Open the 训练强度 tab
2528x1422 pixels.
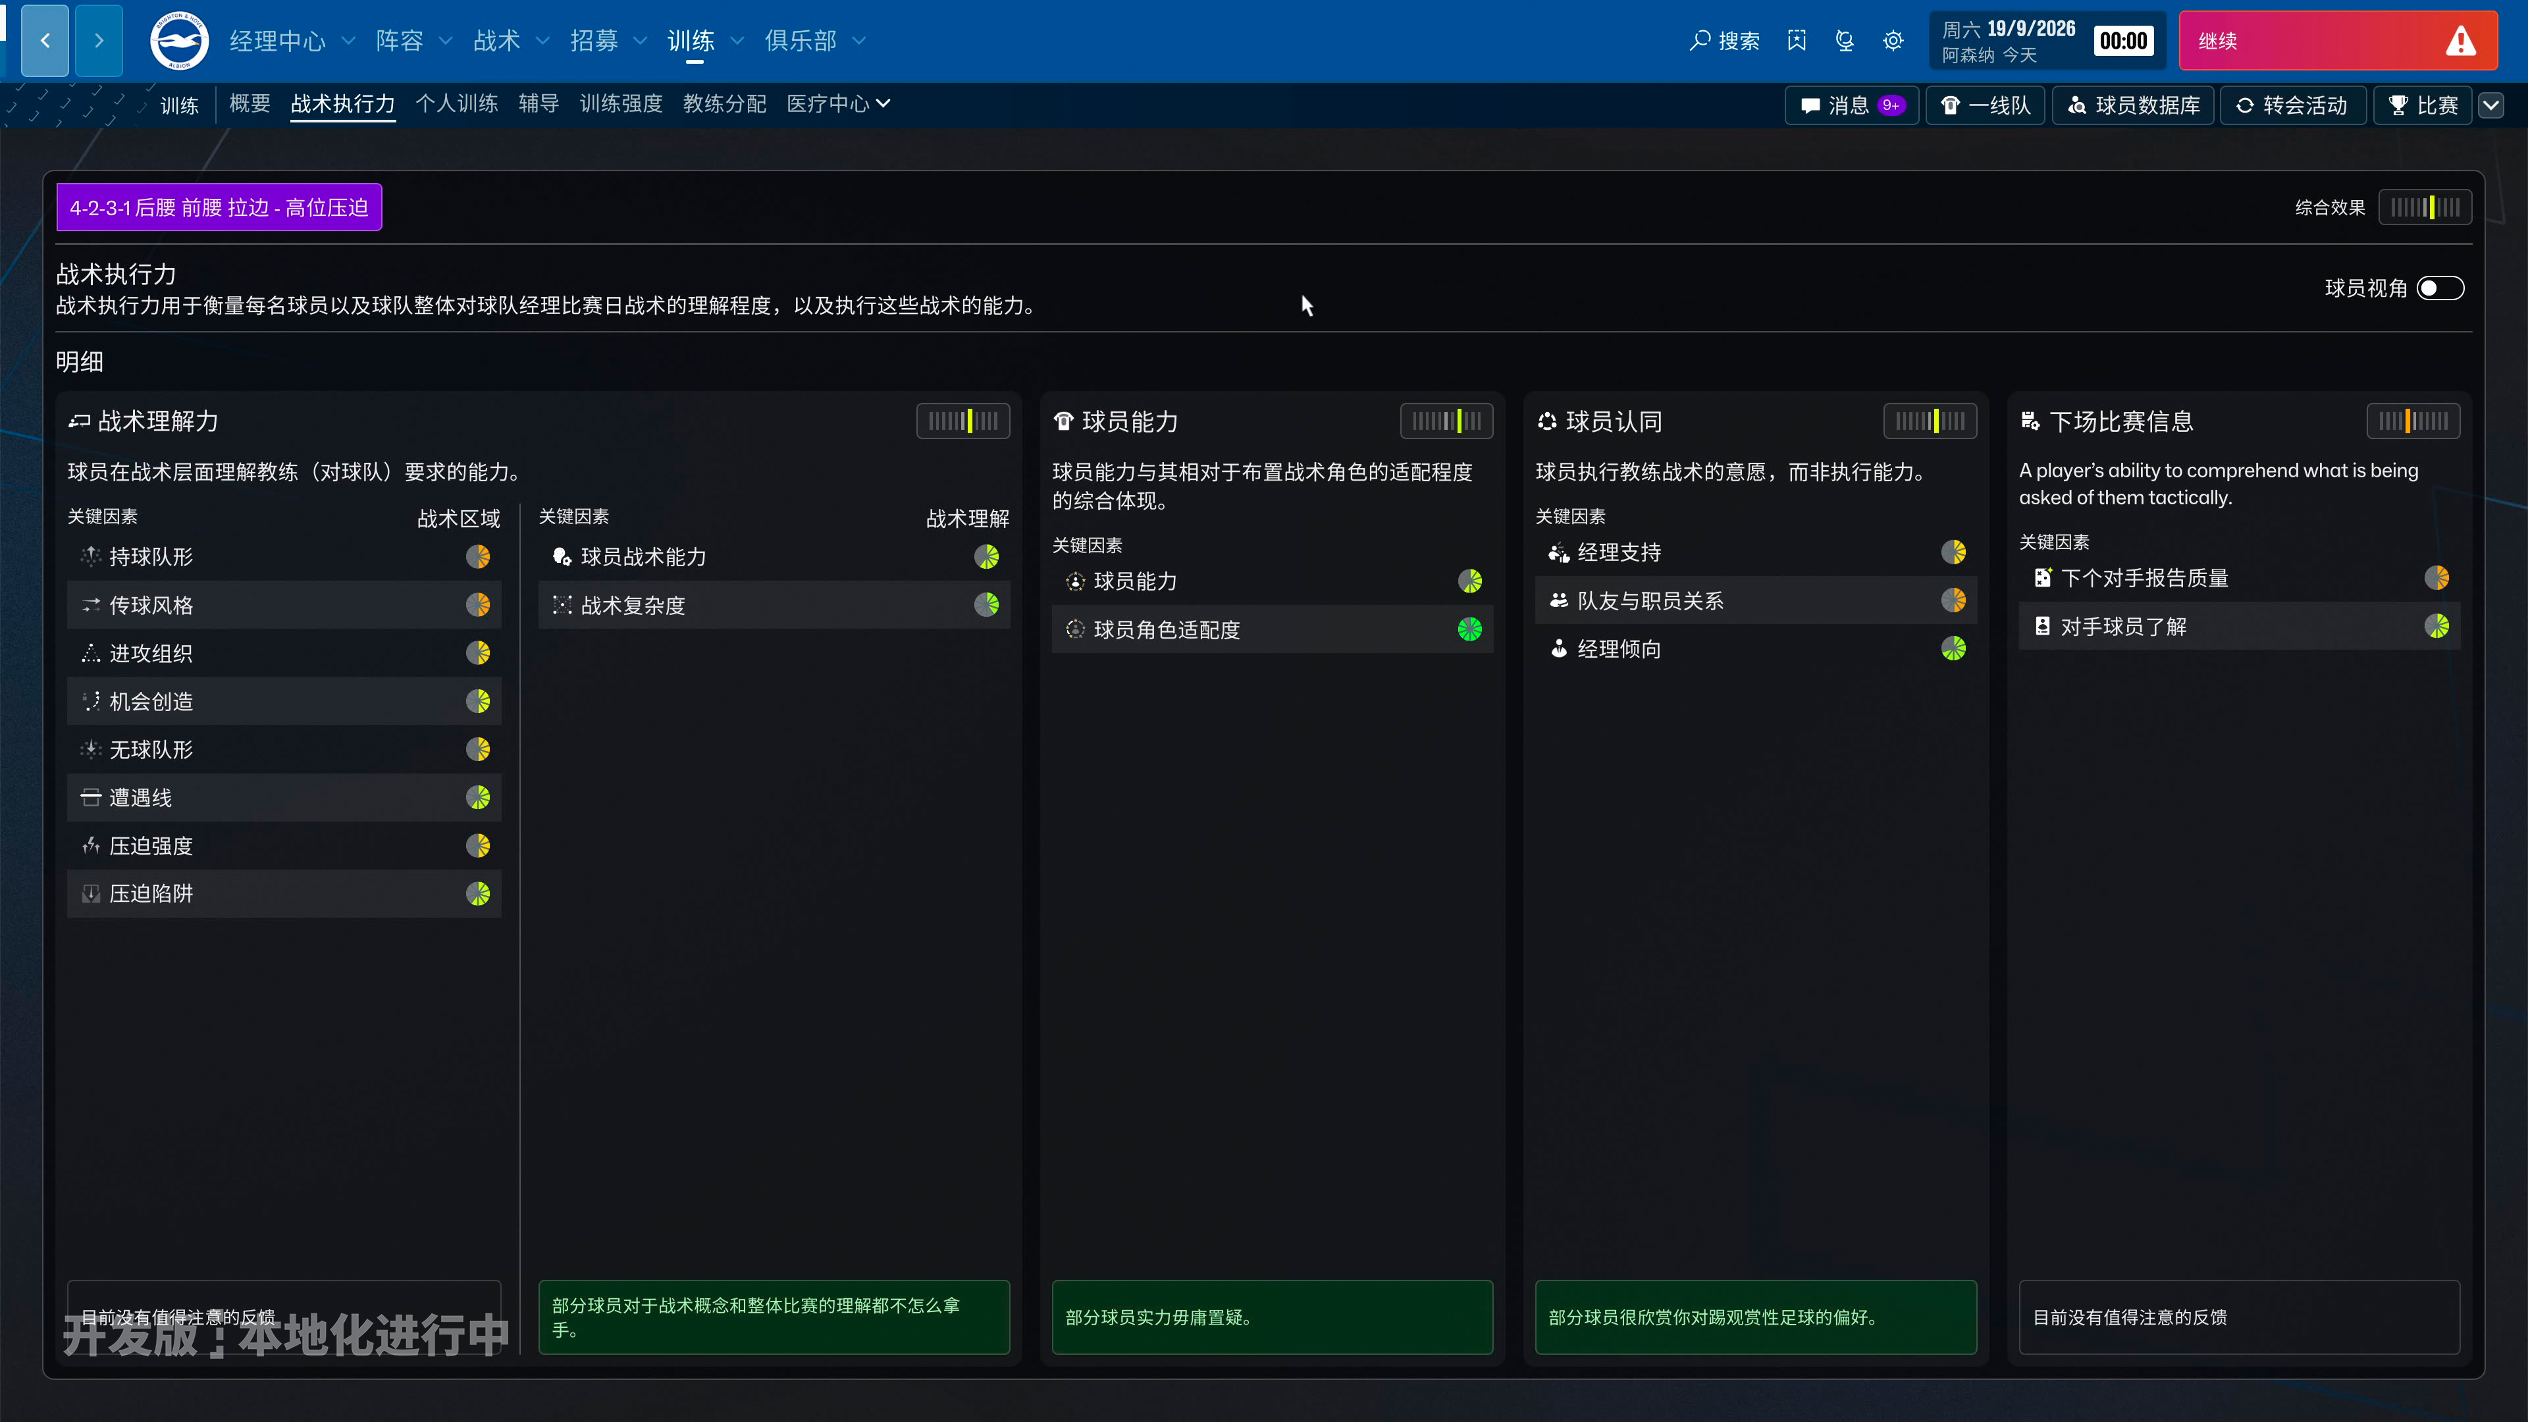pos(621,103)
